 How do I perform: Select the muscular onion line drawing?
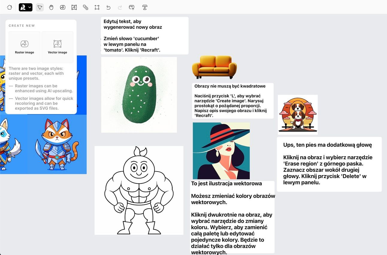coord(139,190)
